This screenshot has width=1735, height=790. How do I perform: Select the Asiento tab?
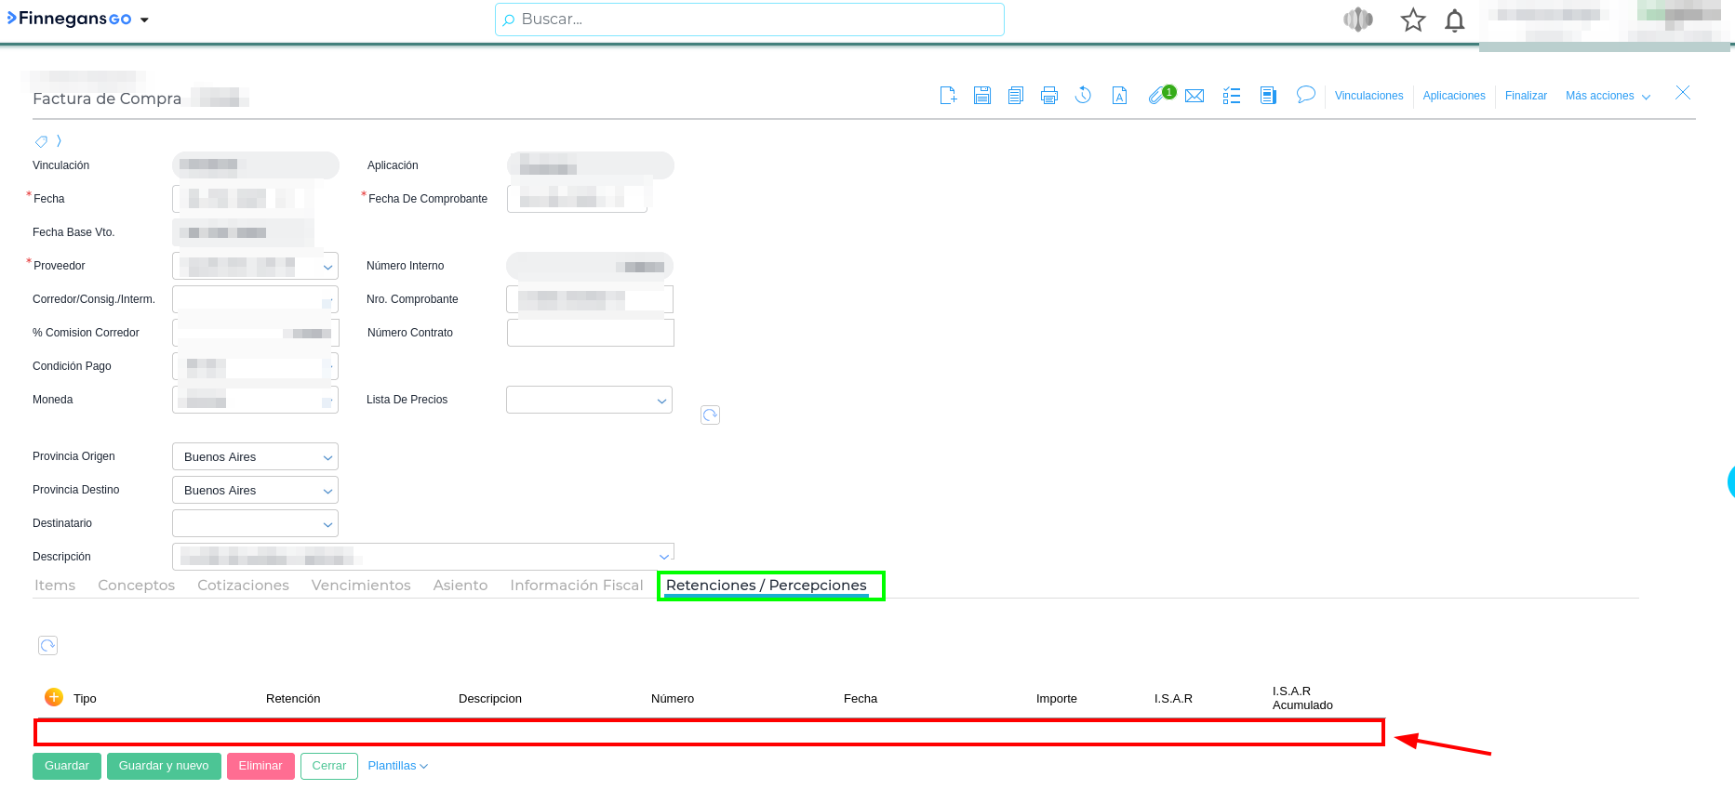[x=460, y=586]
